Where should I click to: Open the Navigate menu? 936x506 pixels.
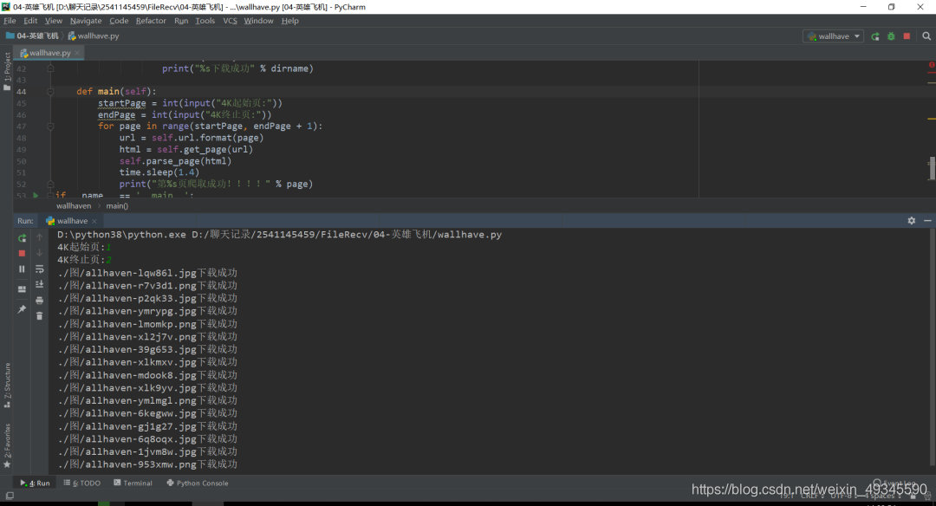(x=86, y=21)
